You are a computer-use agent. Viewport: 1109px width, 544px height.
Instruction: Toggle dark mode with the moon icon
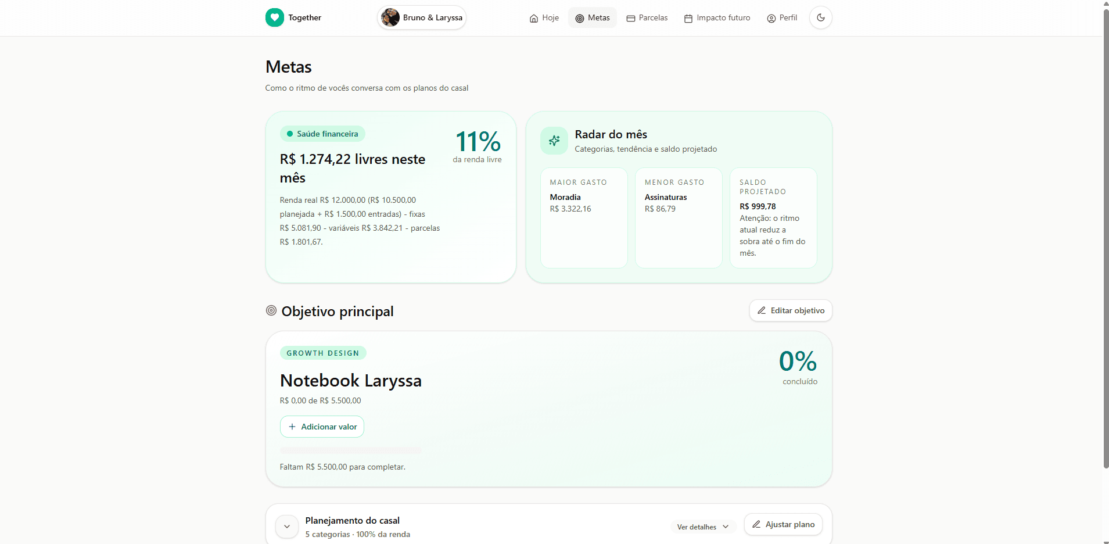tap(820, 17)
